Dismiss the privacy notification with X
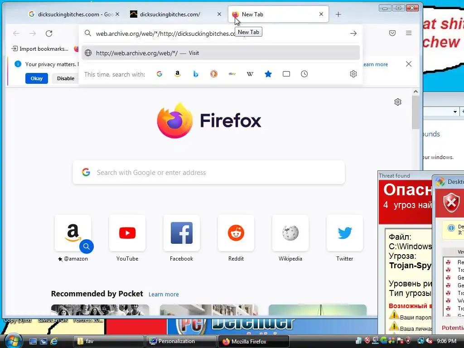 coord(409,64)
